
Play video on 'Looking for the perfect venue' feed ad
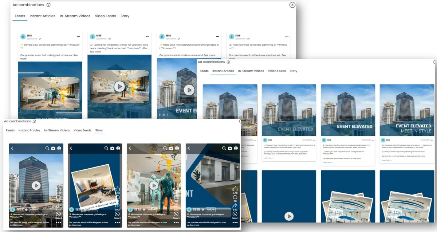119,86
